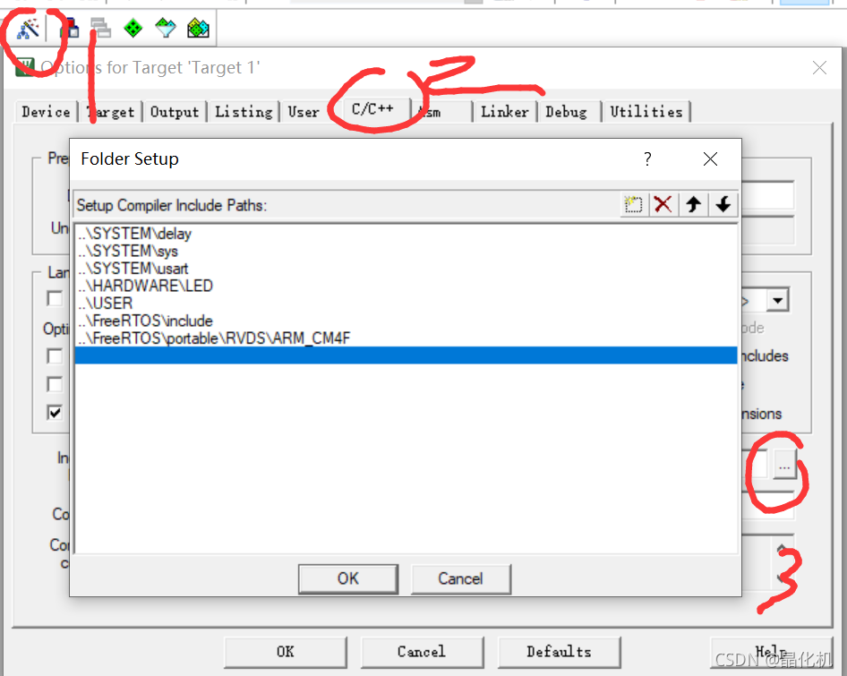Screen dimensions: 847x676
Task: Select path ..\FreeRTOS\include
Action: (x=406, y=321)
